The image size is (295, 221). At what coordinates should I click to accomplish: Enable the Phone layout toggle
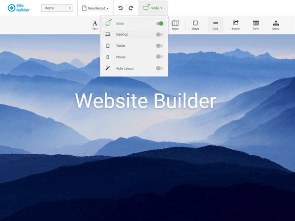(159, 56)
